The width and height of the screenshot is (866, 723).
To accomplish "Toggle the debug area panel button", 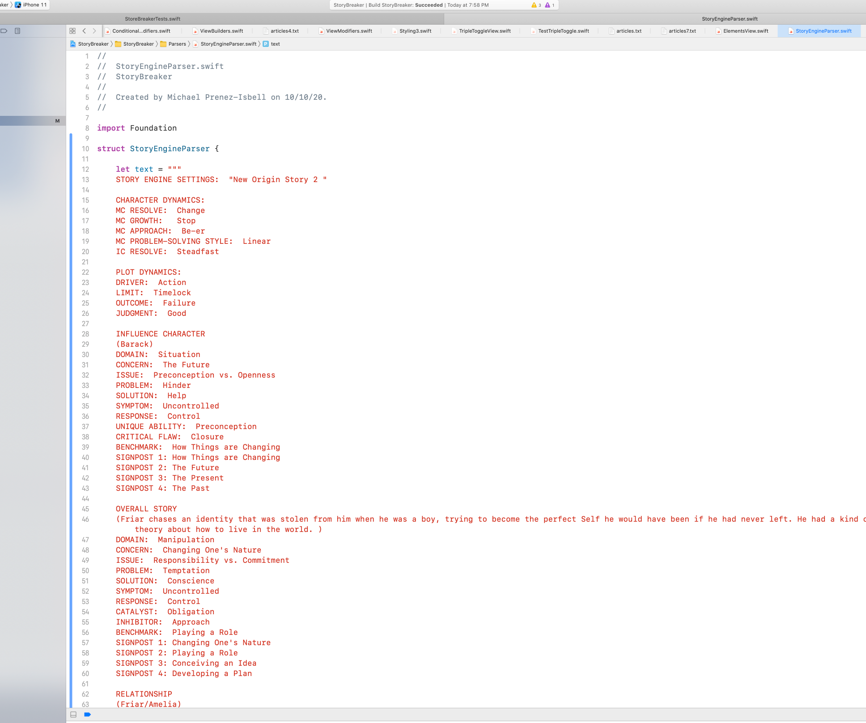I will [x=73, y=714].
